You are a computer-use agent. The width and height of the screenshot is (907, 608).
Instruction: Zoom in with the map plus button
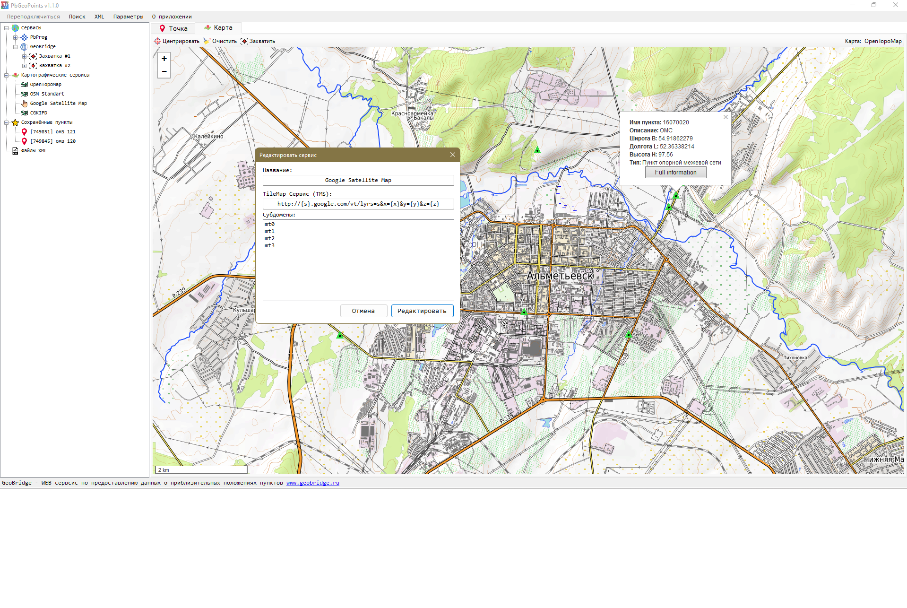(164, 59)
